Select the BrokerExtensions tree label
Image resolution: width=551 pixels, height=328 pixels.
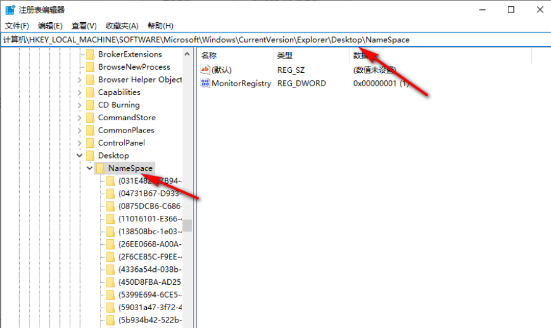click(x=130, y=54)
